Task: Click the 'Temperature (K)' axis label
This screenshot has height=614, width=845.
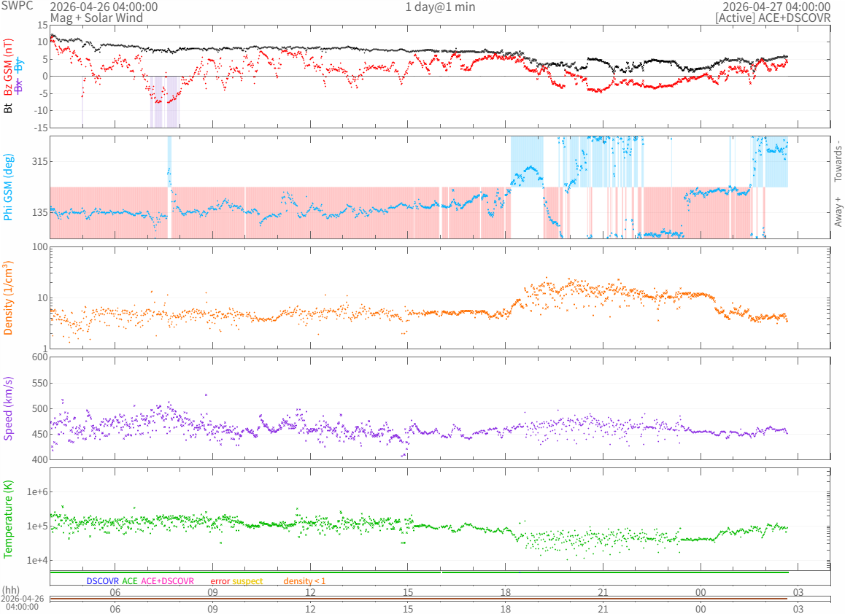Action: (x=8, y=519)
